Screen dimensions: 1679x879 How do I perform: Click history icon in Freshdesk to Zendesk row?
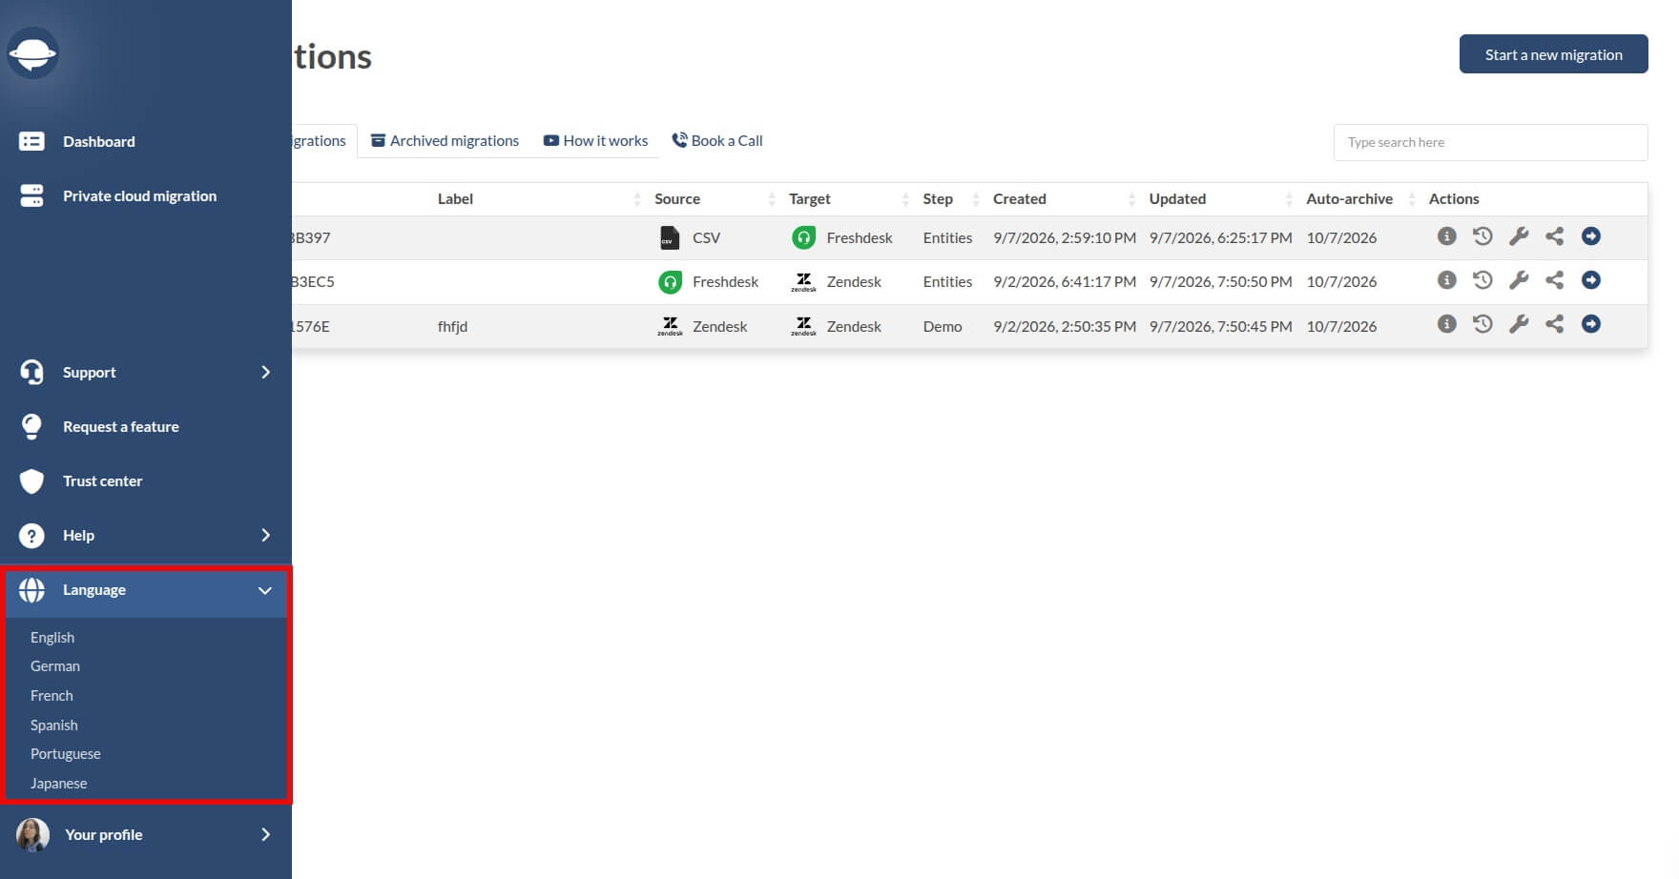(x=1482, y=279)
